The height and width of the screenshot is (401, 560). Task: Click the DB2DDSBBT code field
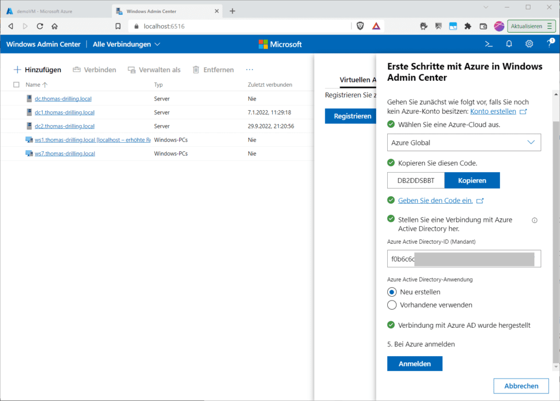[416, 180]
